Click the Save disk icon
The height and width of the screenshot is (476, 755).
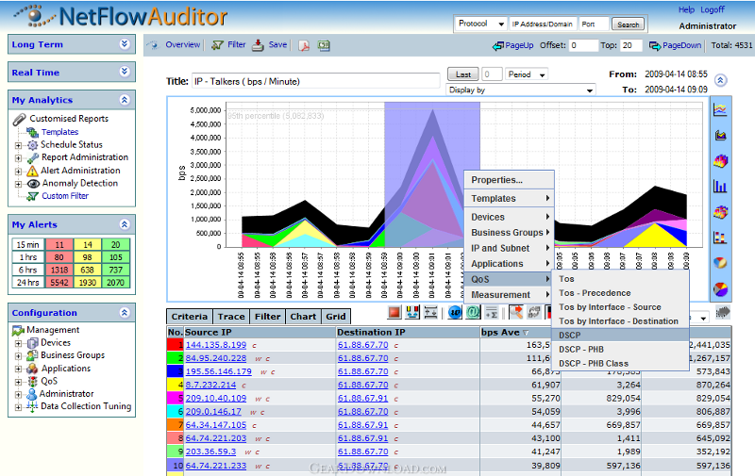[x=258, y=45]
